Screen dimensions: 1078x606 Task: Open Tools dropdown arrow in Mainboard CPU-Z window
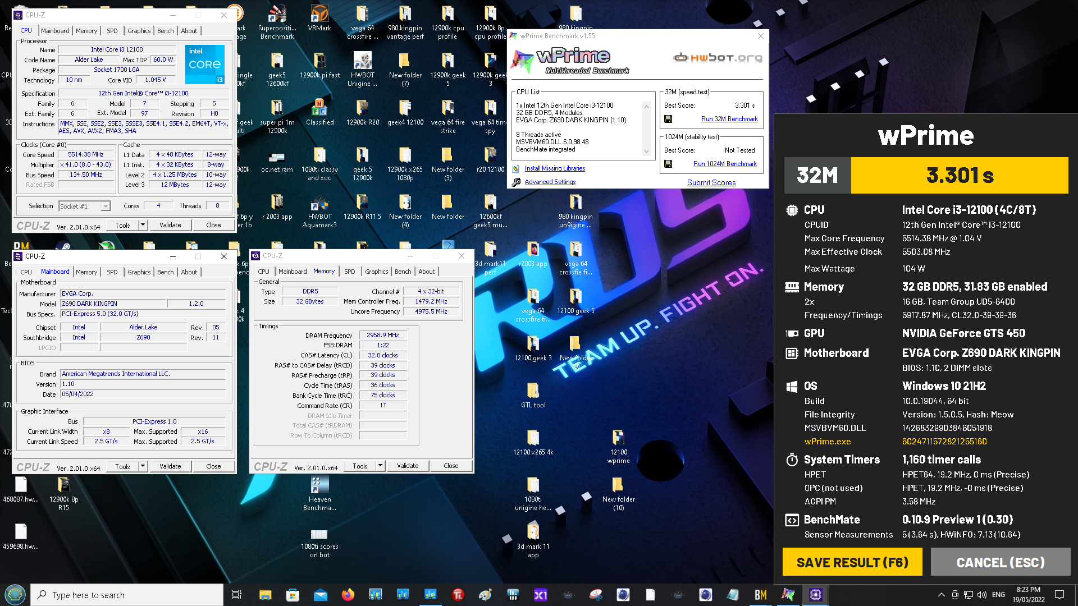click(x=143, y=466)
